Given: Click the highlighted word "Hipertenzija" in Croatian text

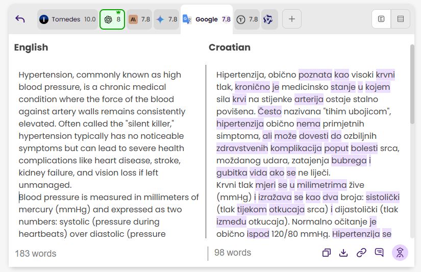Looking at the screenshot, I should [240, 124].
